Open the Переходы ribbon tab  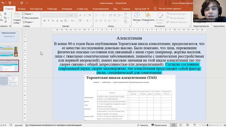click(x=52, y=9)
